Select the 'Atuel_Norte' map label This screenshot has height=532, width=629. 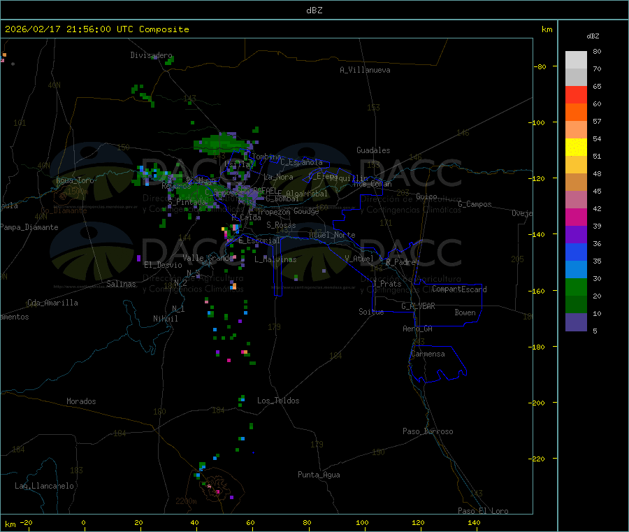[x=332, y=235]
